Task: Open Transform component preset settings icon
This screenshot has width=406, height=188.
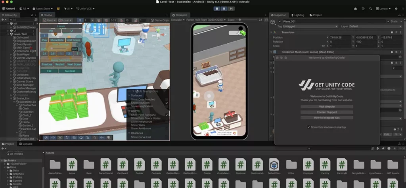Action: [x=396, y=33]
